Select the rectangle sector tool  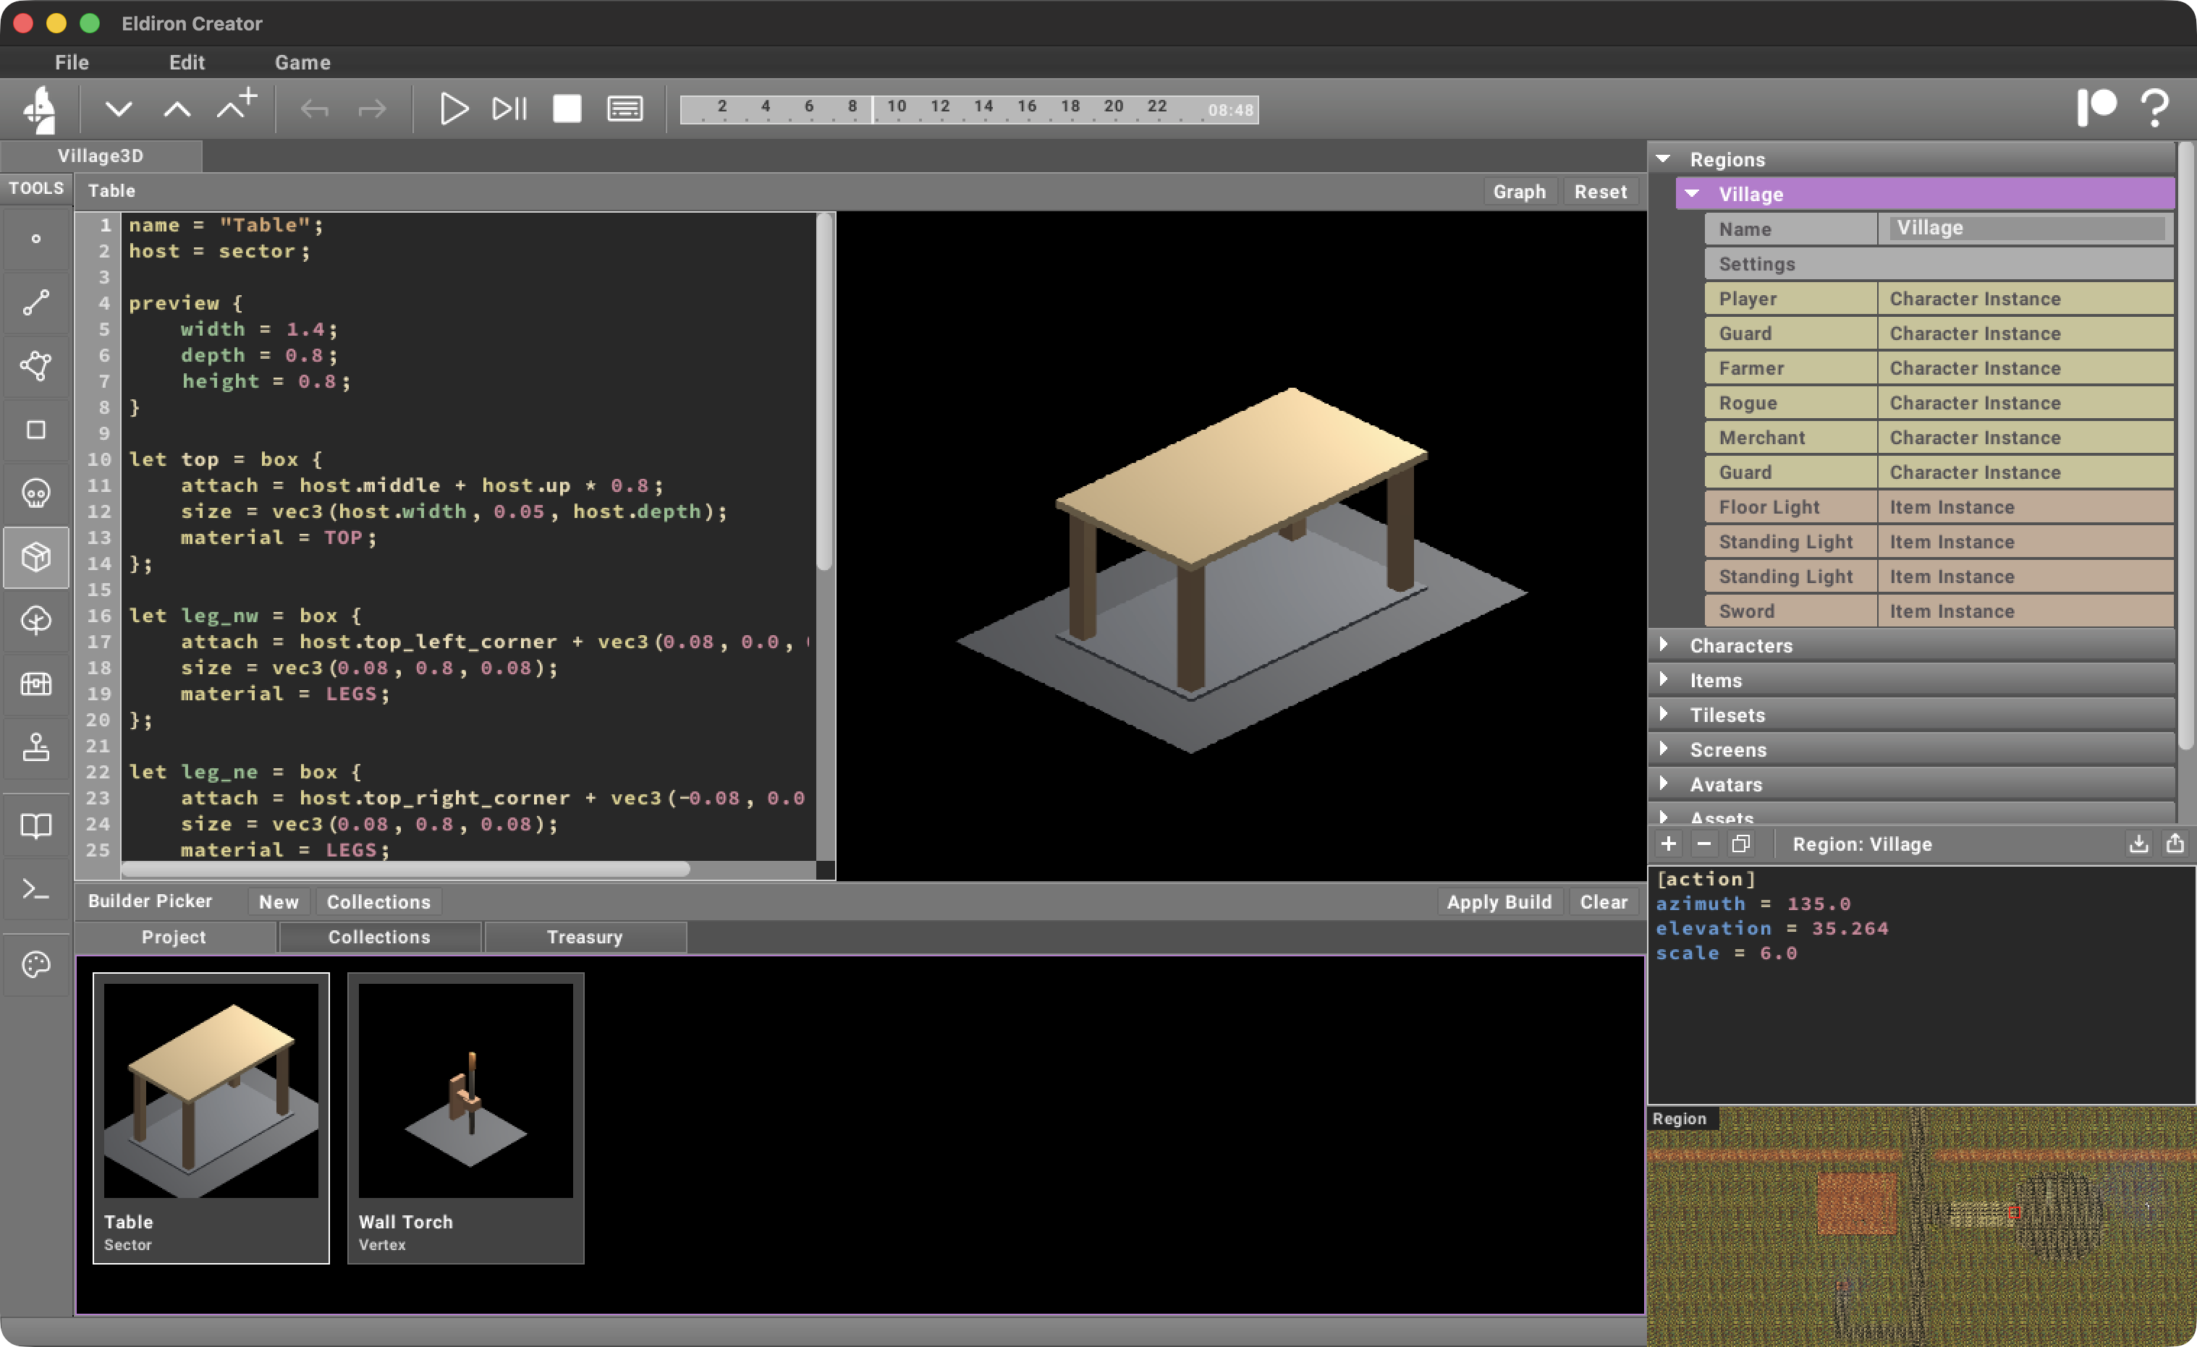tap(35, 430)
